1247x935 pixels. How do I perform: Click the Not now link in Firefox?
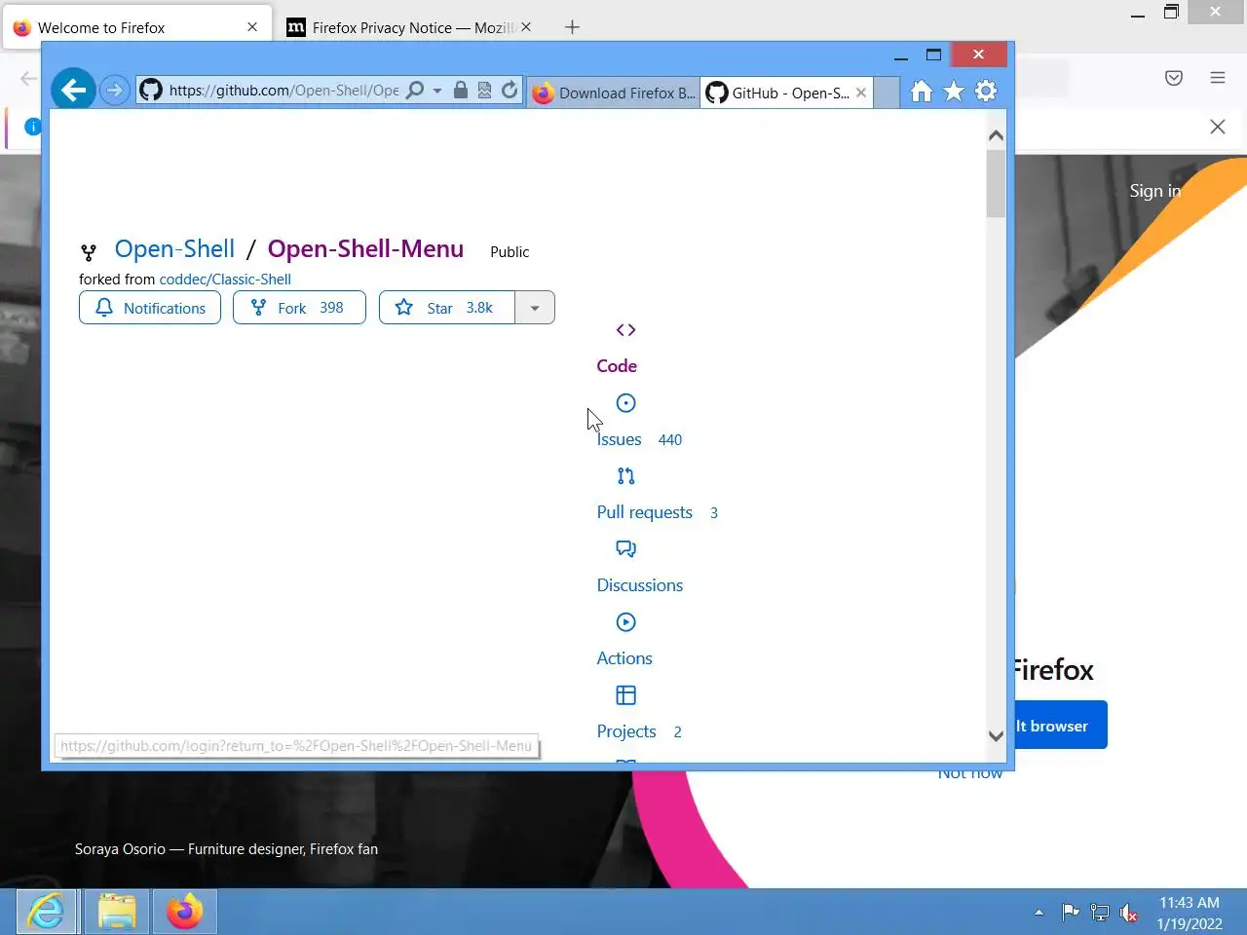[x=970, y=774]
